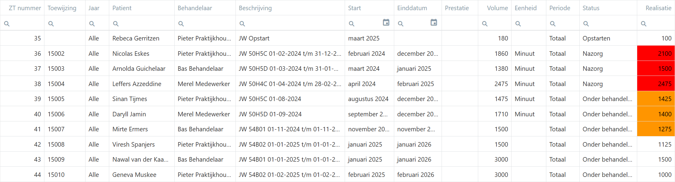Click the Realisatie filter search icon
Screen dimensions: 675x182
click(x=643, y=24)
